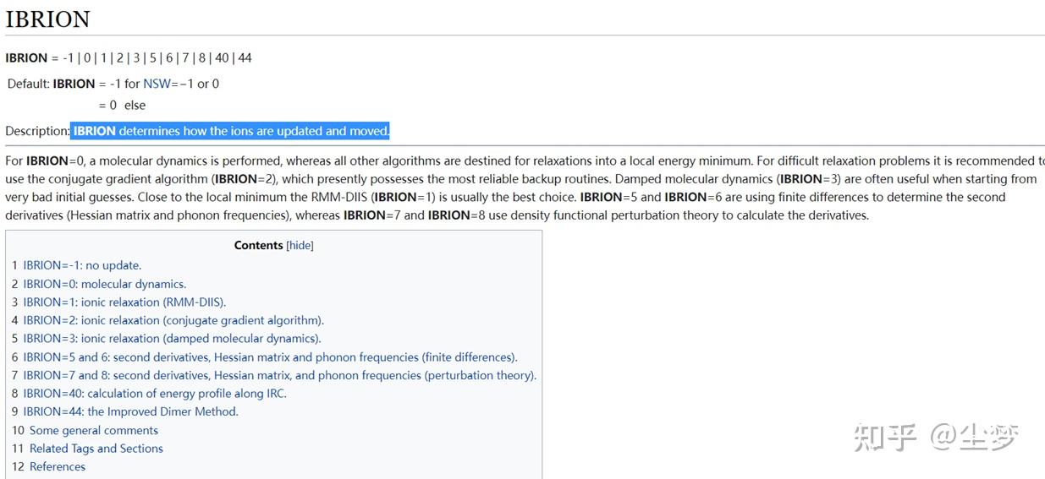Navigate to IBRION=3 damped molecular dynamics

(172, 339)
